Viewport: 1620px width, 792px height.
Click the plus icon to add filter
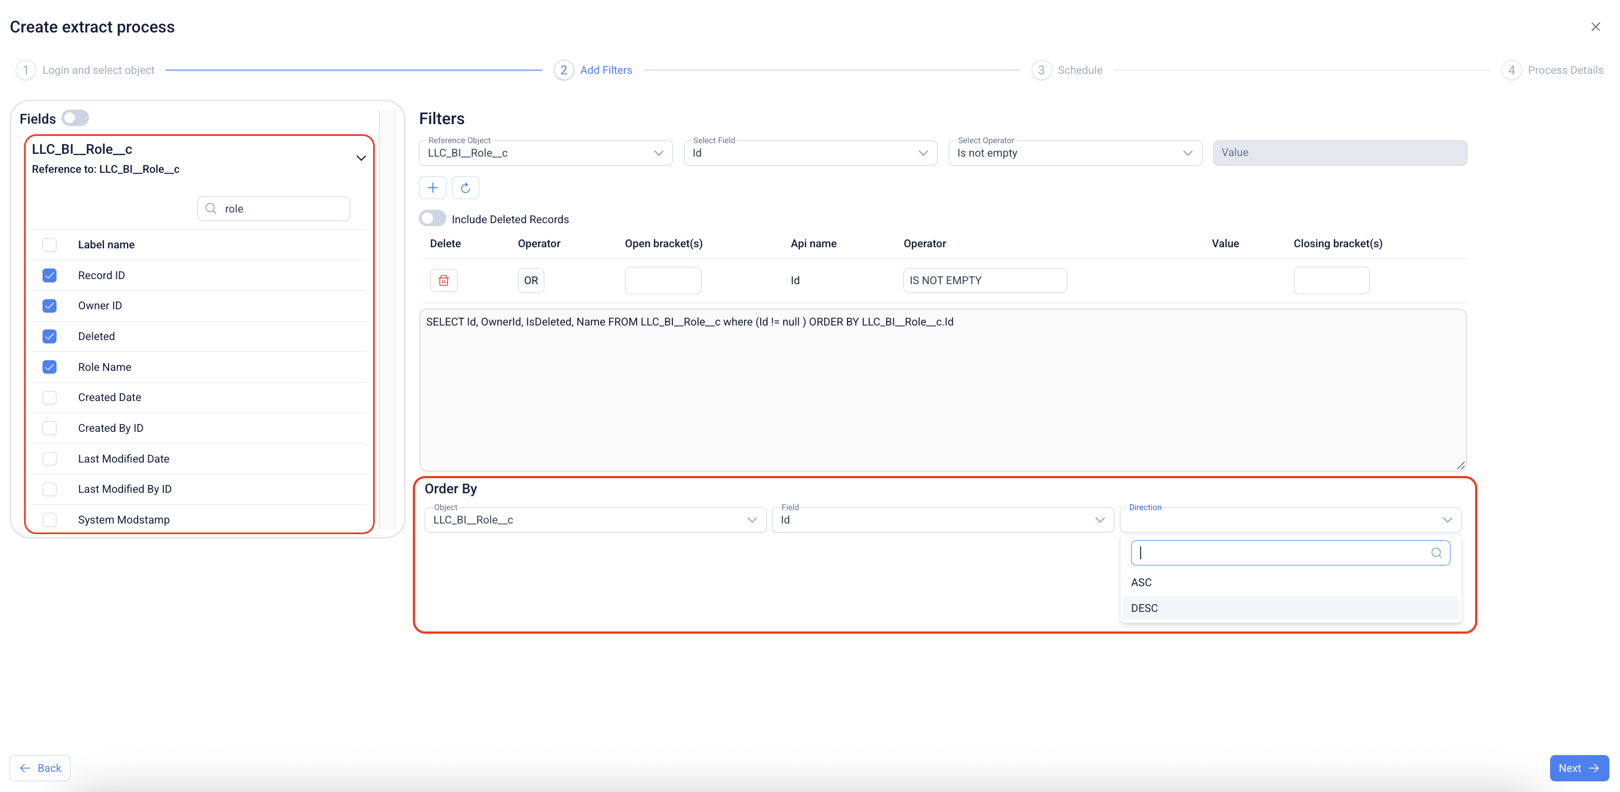tap(432, 187)
